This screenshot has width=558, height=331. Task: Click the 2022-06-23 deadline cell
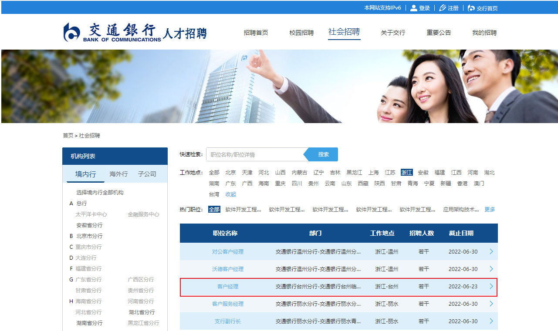[x=463, y=286]
